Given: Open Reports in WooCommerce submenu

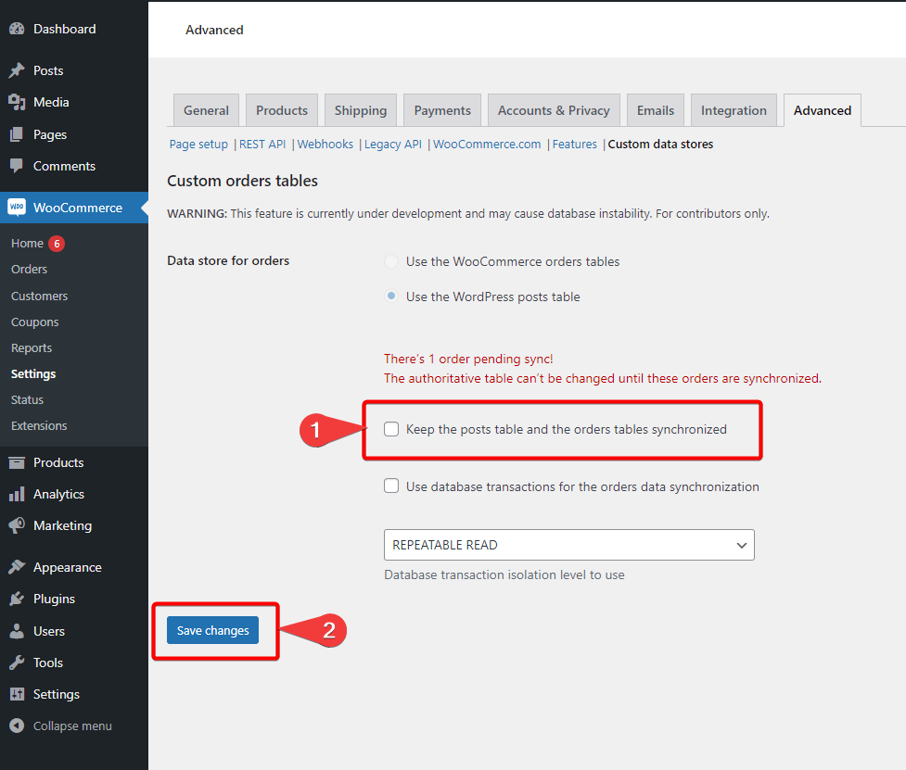Looking at the screenshot, I should click(x=32, y=348).
